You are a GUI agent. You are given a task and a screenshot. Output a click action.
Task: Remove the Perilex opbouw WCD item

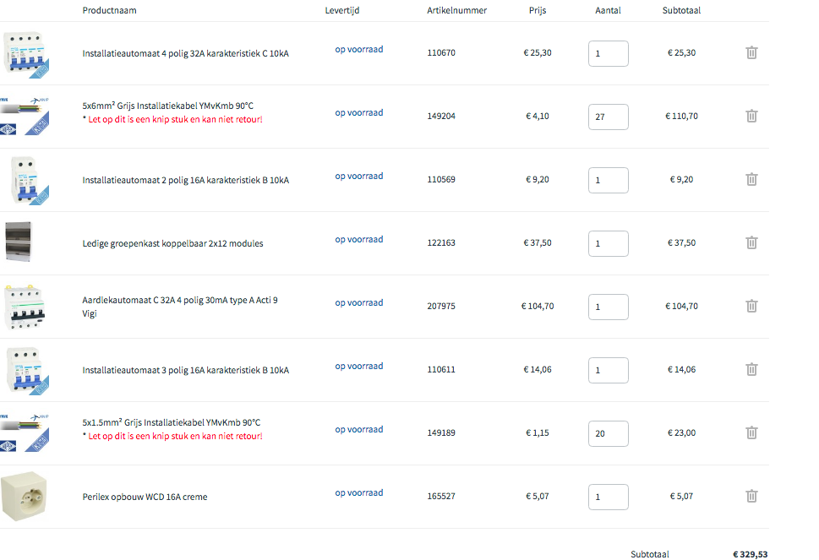click(x=751, y=496)
